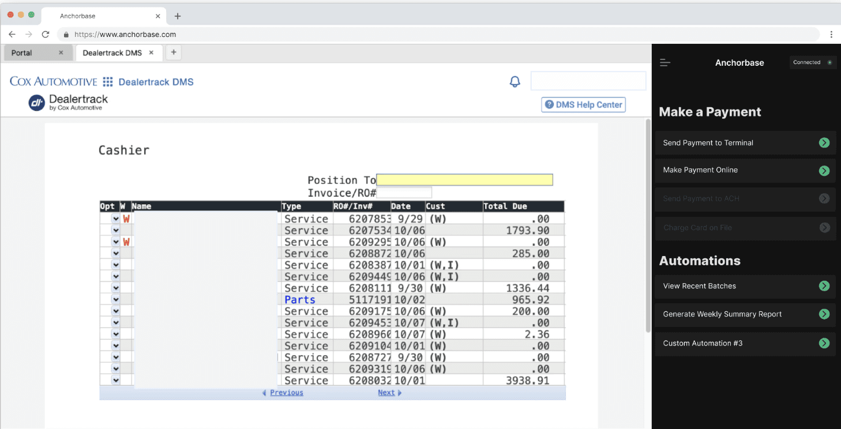Switch to the Portal tab

pyautogui.click(x=23, y=52)
